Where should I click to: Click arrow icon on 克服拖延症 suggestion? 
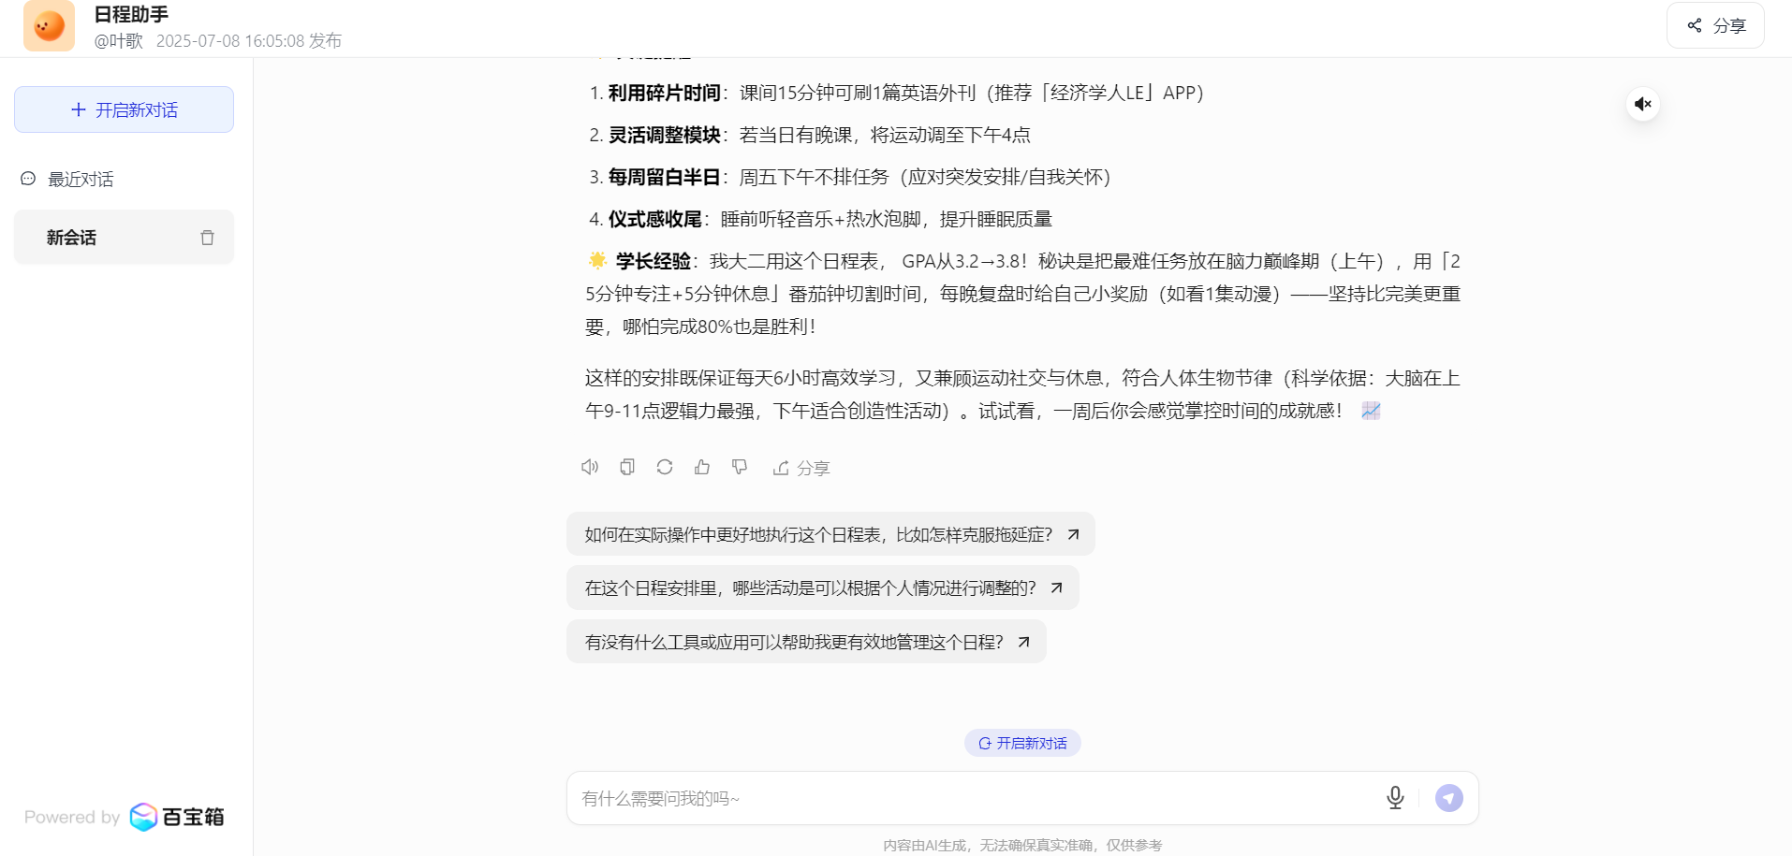1074,534
